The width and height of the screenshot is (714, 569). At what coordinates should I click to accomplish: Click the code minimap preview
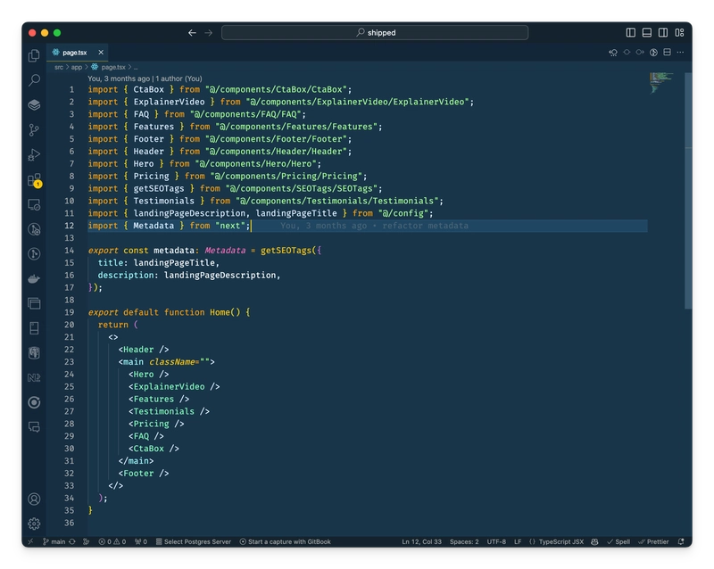tap(660, 82)
